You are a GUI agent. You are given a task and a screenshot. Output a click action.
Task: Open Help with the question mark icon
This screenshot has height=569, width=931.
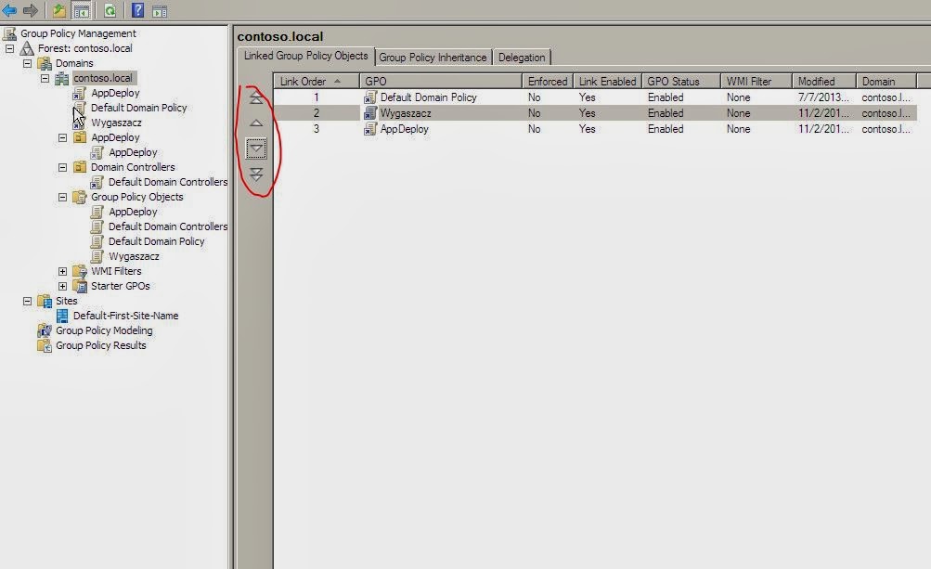137,10
